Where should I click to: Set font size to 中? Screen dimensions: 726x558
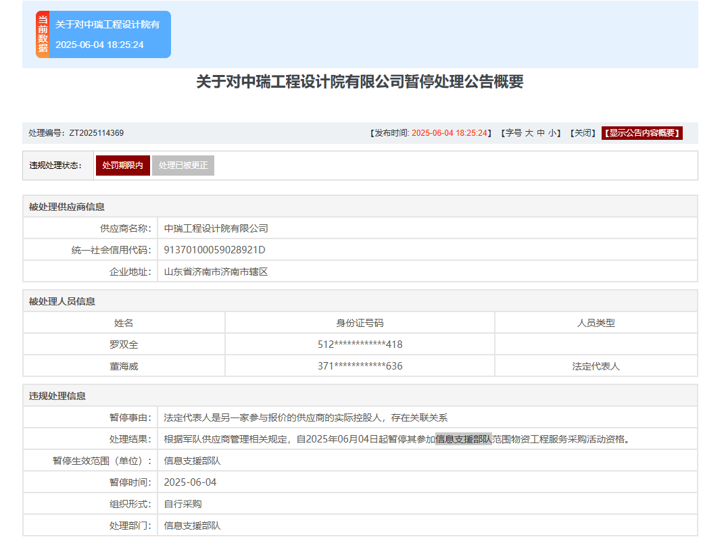click(x=541, y=133)
